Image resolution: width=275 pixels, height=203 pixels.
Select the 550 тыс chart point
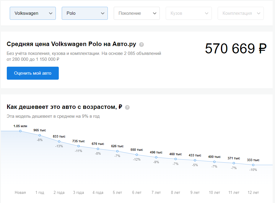click(x=137, y=155)
